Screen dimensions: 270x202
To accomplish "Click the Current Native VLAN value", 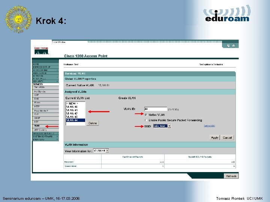I will pyautogui.click(x=104, y=85).
